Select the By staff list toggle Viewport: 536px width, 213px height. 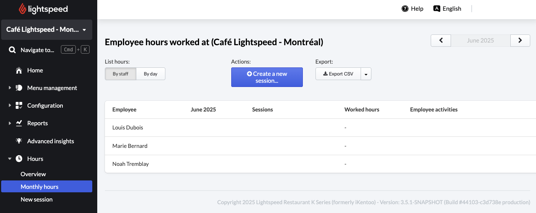[121, 74]
